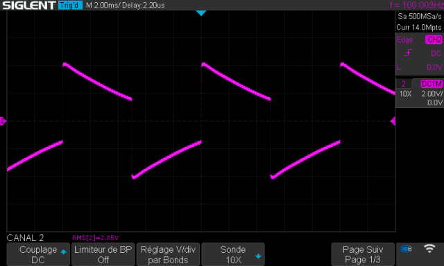The height and width of the screenshot is (266, 444).
Task: Click the SIGLENT logo
Action: click(28, 5)
